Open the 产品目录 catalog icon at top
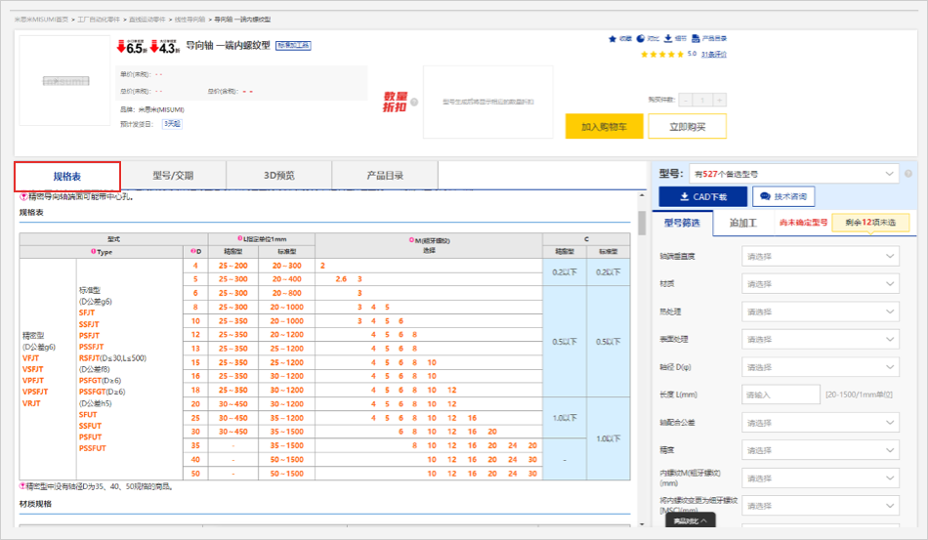Image resolution: width=928 pixels, height=540 pixels. click(695, 39)
